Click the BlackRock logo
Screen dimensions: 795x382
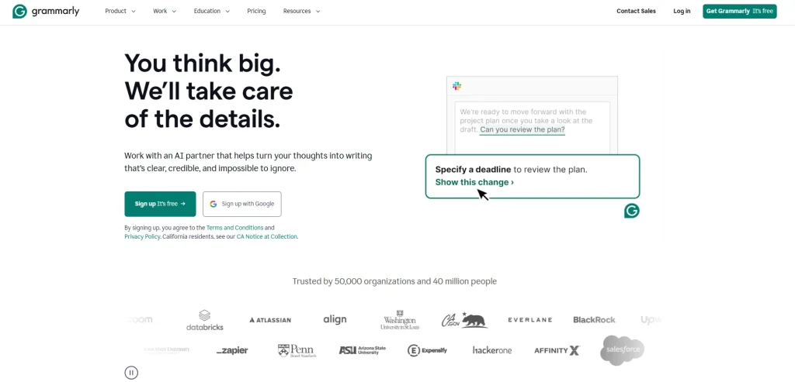pyautogui.click(x=594, y=320)
